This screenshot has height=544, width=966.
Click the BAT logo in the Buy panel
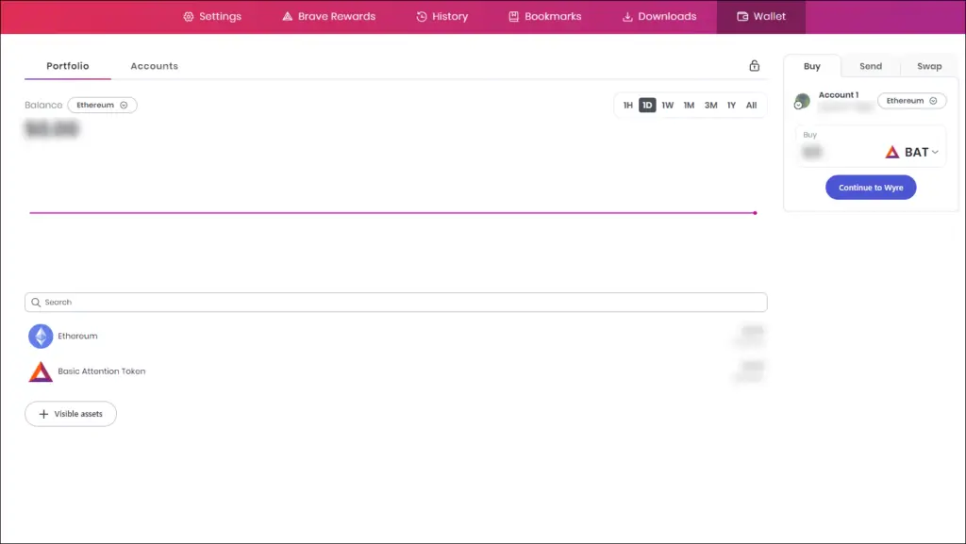(892, 152)
